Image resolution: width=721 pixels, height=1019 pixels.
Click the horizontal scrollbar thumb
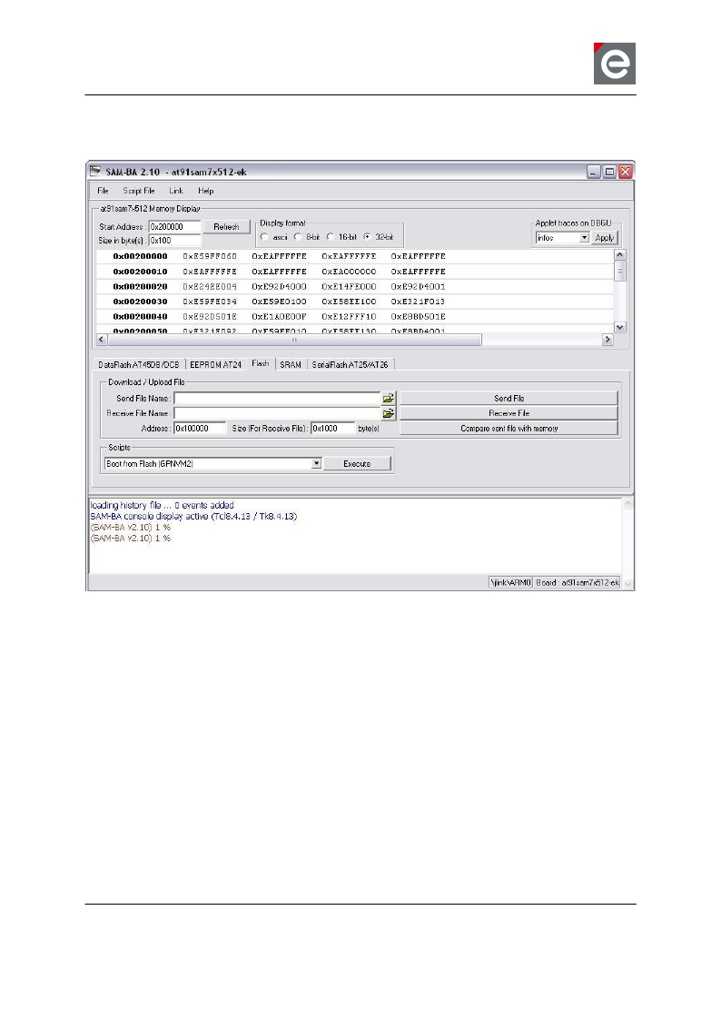pos(294,340)
